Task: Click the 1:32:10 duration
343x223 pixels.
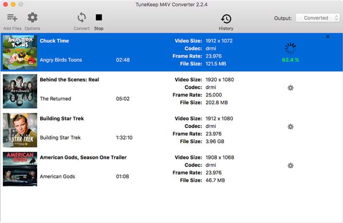Action: pyautogui.click(x=124, y=138)
